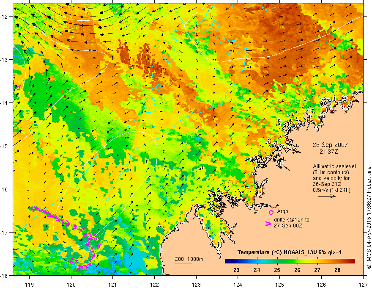Click longitude axis label 123
Screen dimensions: 372x288
[196, 285]
